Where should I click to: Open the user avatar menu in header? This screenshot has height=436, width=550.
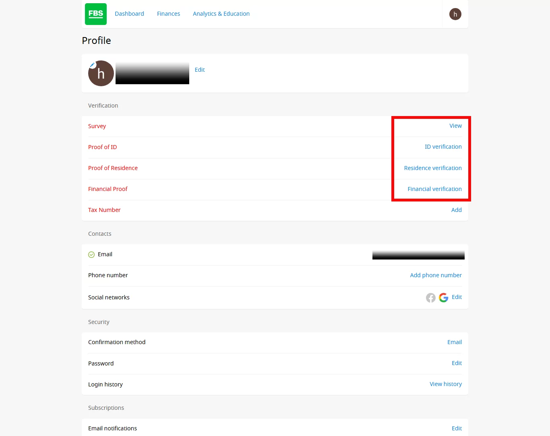tap(455, 14)
